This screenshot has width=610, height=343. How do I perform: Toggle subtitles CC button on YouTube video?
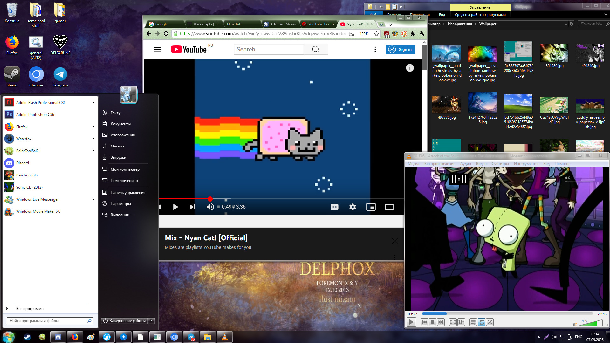coord(334,207)
